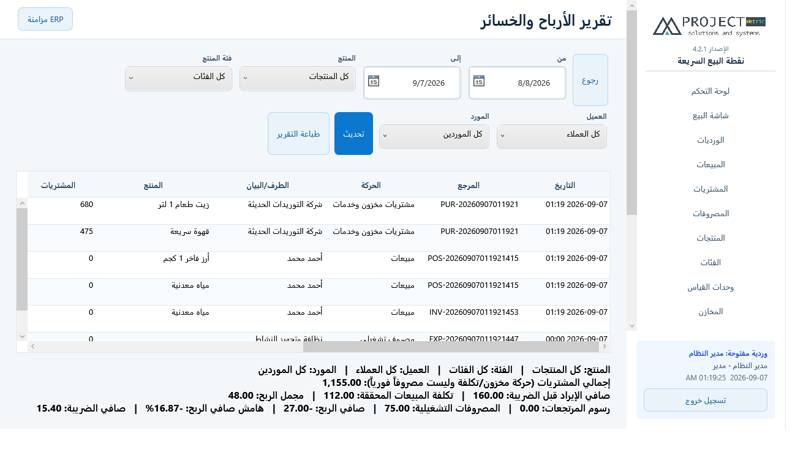The width and height of the screenshot is (795, 452).
Task: Sort by التاريخ column header
Action: (x=565, y=185)
